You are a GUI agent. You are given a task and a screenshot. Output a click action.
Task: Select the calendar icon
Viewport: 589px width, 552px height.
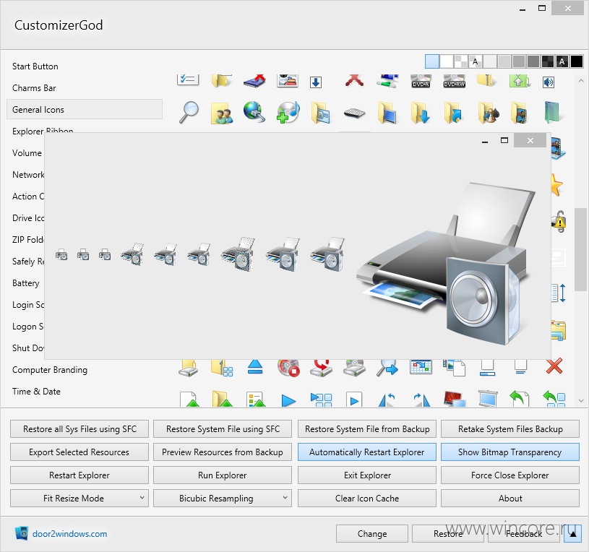coord(421,367)
